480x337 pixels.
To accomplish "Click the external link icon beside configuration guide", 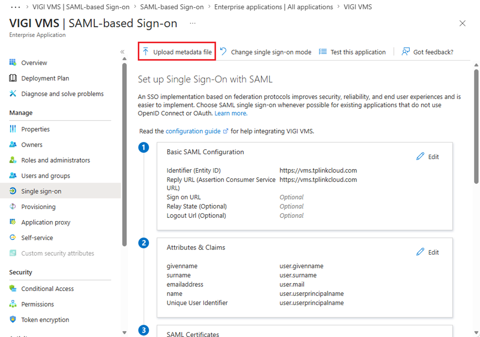I will (226, 131).
